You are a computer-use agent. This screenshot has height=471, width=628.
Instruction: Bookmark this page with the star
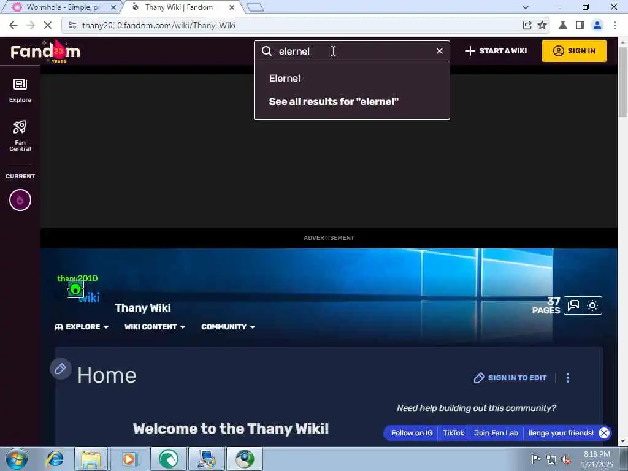pyautogui.click(x=542, y=25)
